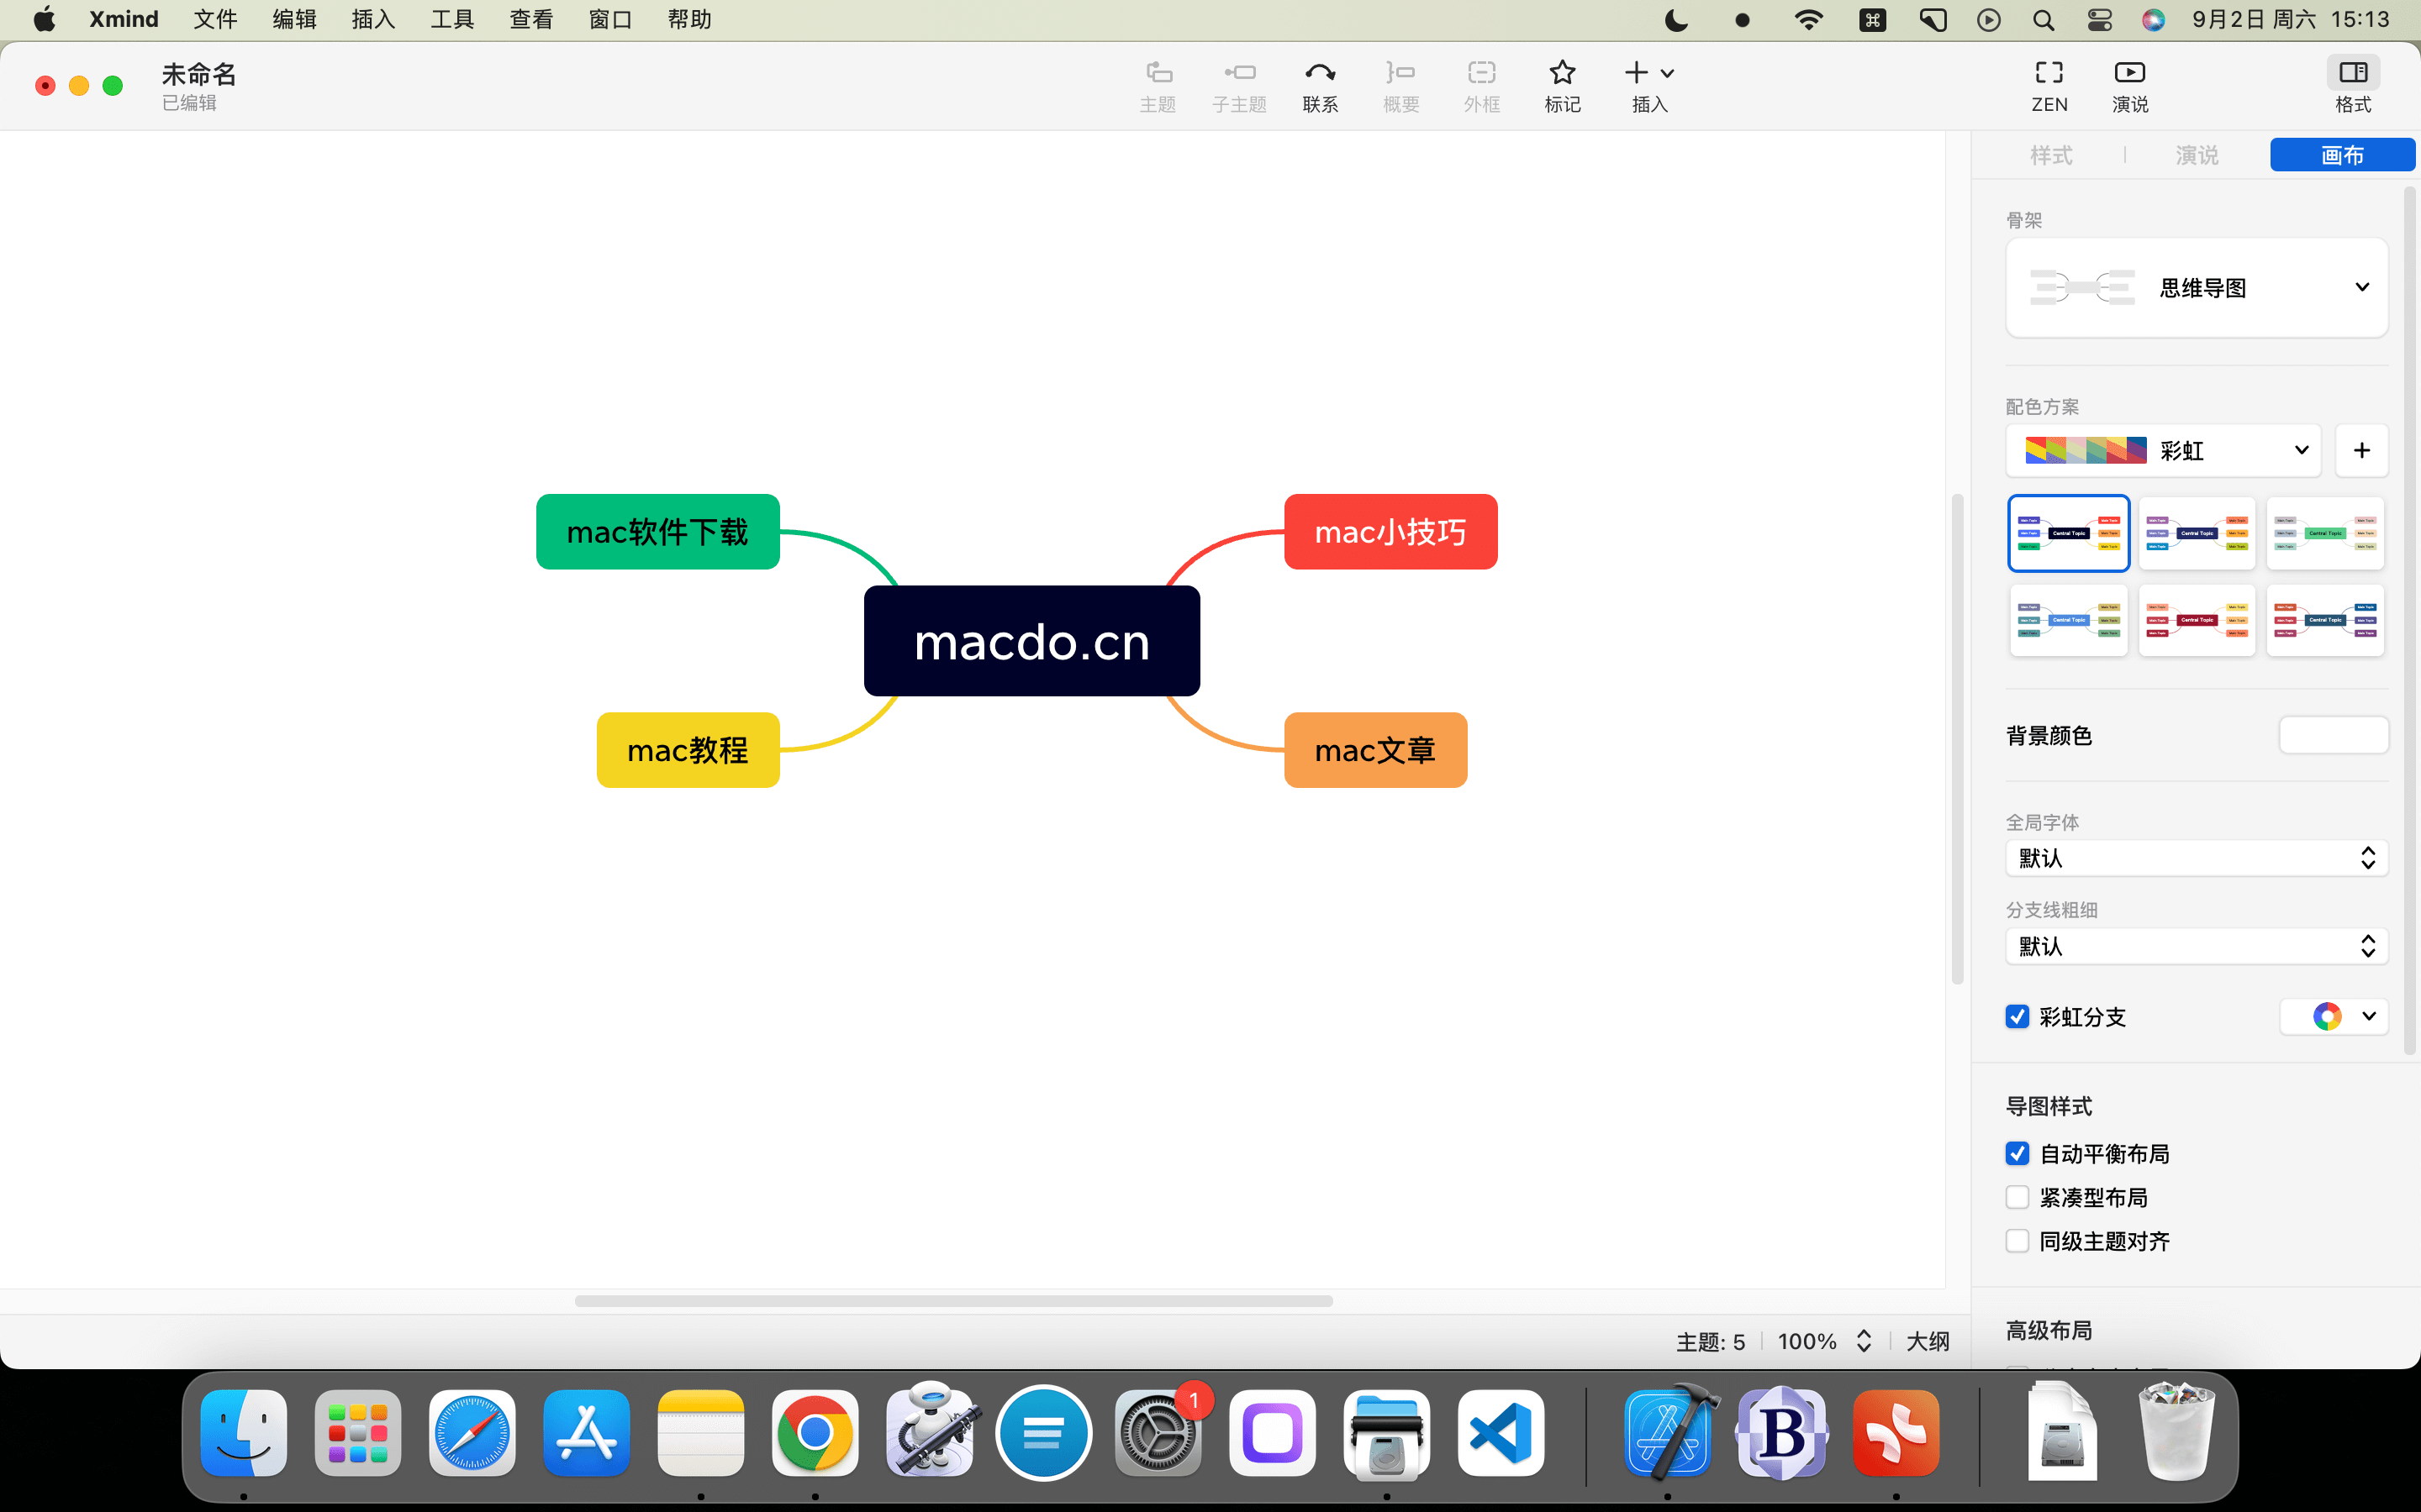Uncheck Auto Balance Layout (自动平衡布局)
Screen dimensions: 2421x1512
[2017, 1153]
